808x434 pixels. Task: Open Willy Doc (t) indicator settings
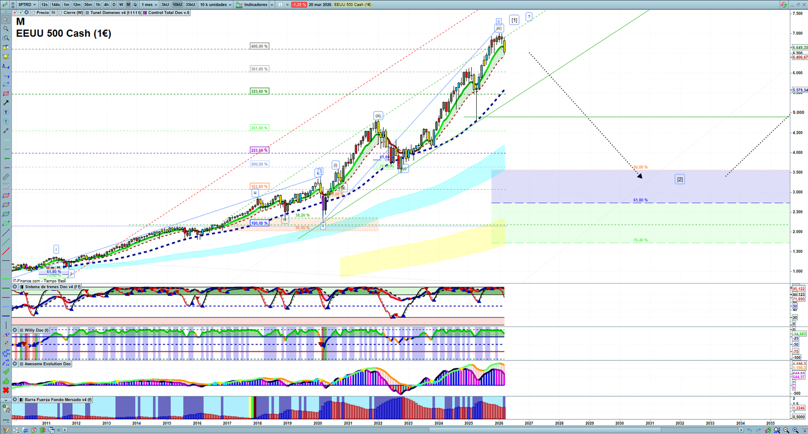(x=34, y=330)
